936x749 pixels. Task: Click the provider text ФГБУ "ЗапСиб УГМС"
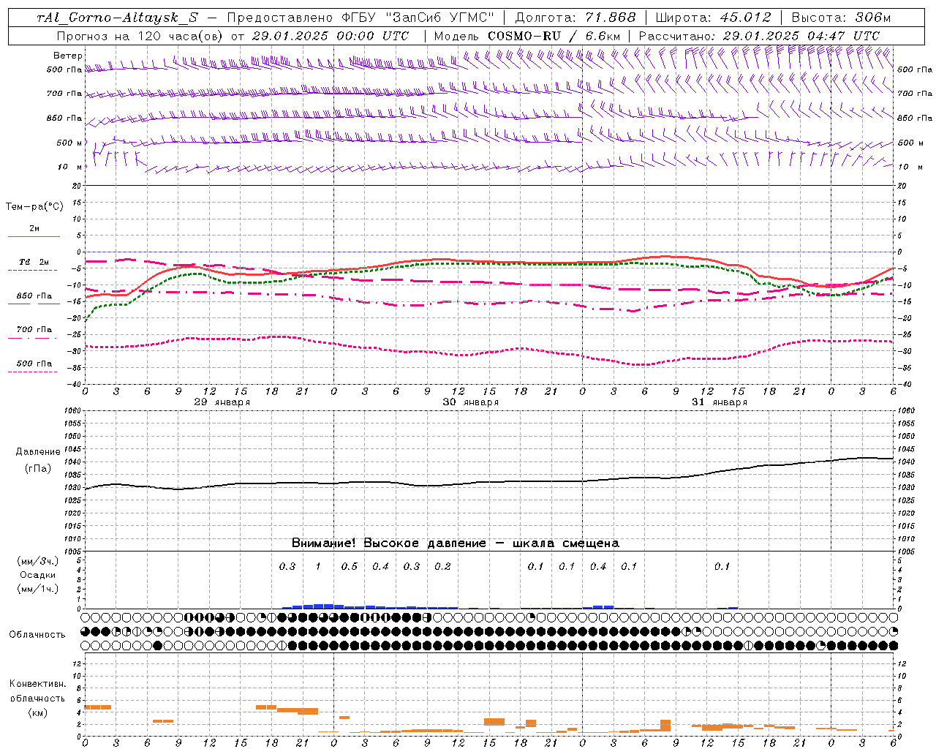click(418, 18)
